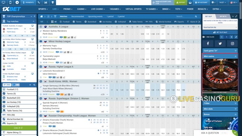Collapse sidebar sports list with up arrow

pyautogui.click(x=30, y=85)
